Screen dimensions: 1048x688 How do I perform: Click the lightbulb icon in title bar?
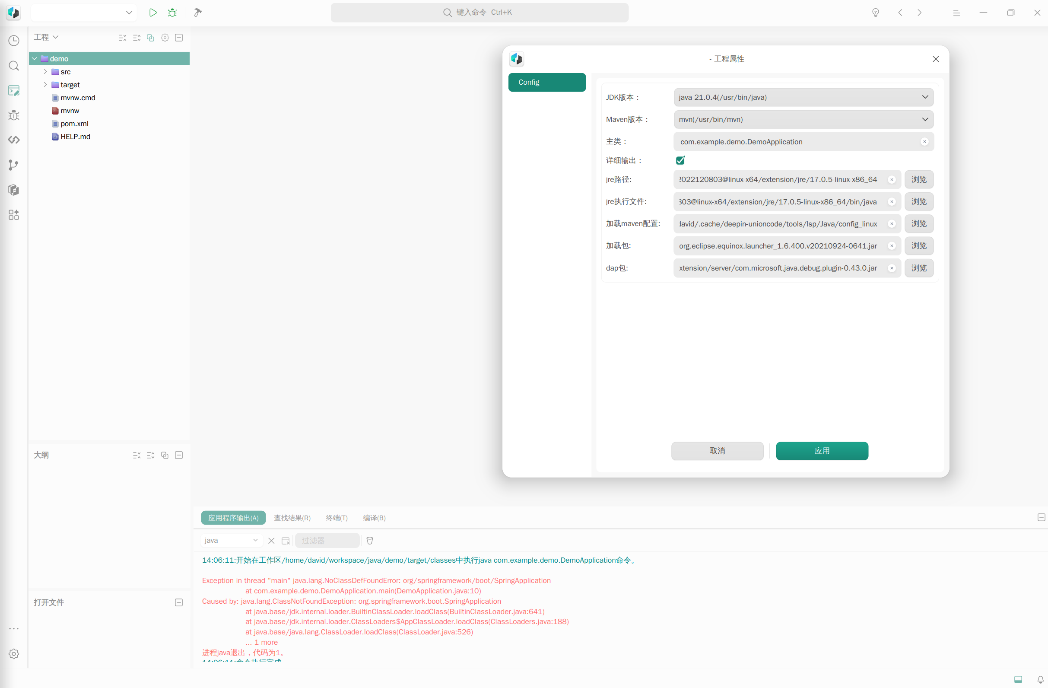click(x=876, y=13)
